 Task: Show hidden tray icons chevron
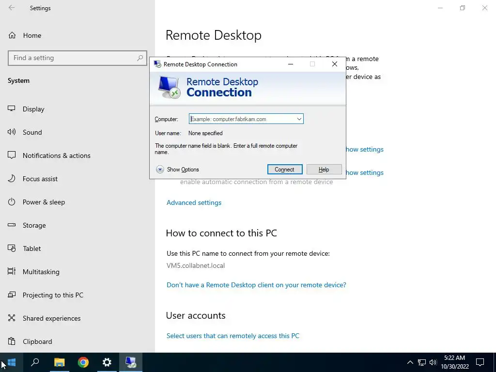click(x=410, y=362)
